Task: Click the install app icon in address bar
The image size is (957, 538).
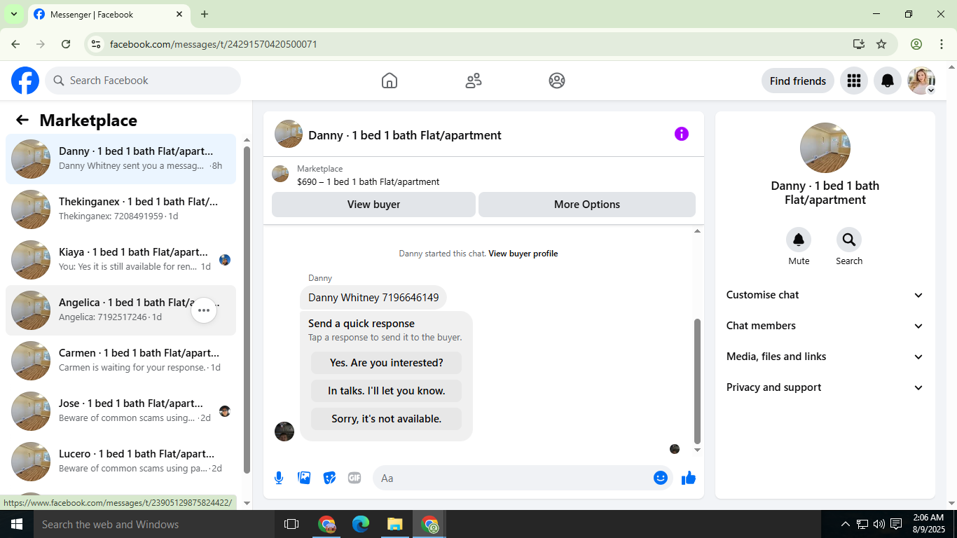Action: 859,44
